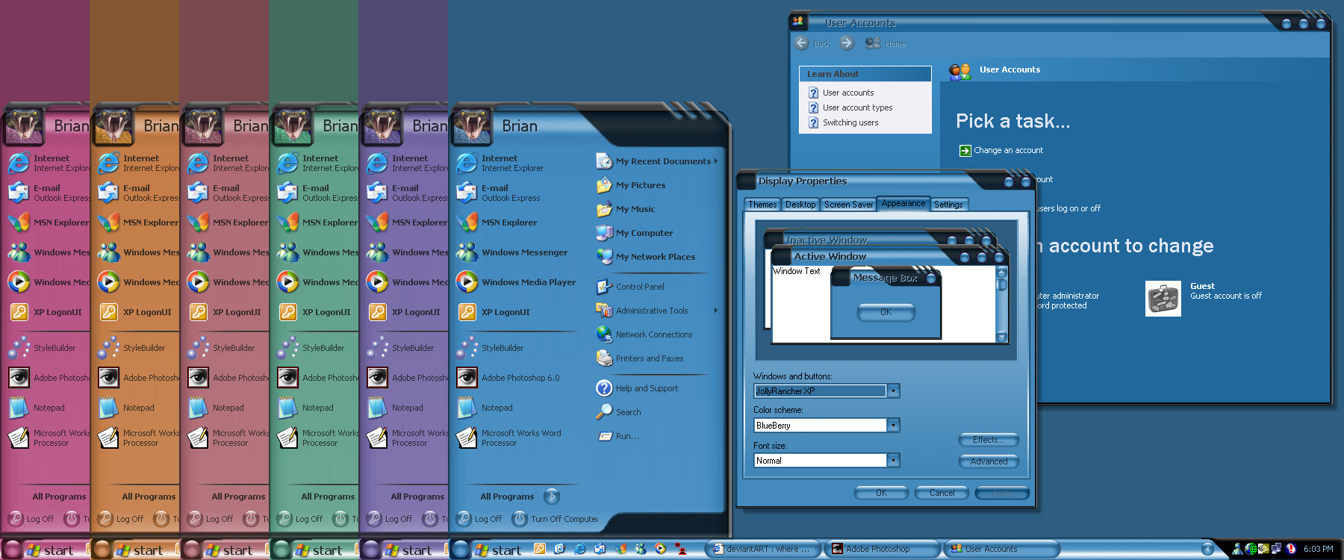The width and height of the screenshot is (1344, 560).
Task: Switch to User Accounts taskbar button
Action: pyautogui.click(x=1002, y=549)
